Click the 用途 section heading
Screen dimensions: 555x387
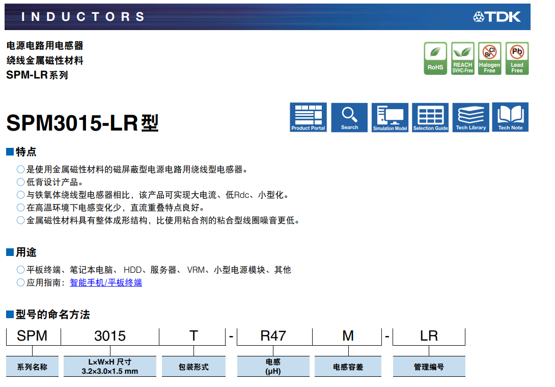click(x=26, y=252)
